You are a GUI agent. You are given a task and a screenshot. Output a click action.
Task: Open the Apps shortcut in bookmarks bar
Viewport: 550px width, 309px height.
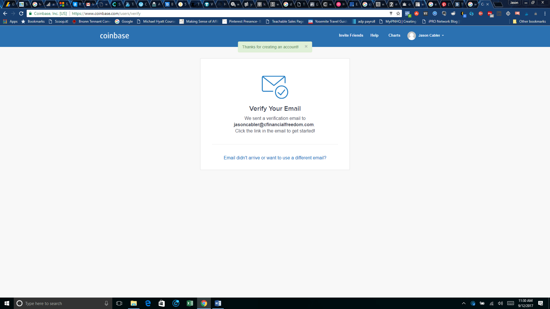pos(10,21)
